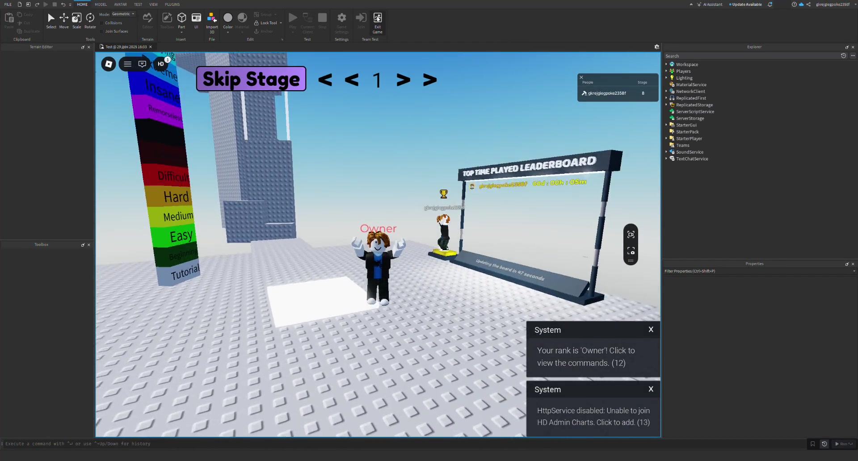Screen dimensions: 858x461
Task: Click the Roblox logo menu button
Action: (x=109, y=64)
